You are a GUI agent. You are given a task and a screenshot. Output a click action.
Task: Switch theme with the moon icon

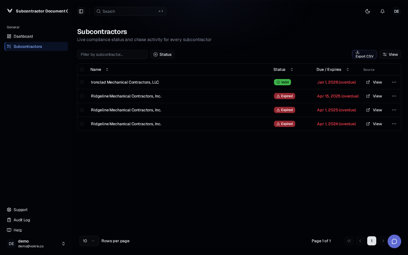point(368,11)
